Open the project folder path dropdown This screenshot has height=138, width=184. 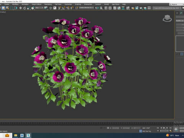(167, 8)
